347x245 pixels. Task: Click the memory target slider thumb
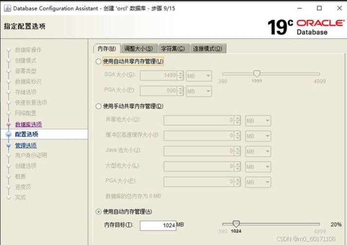(x=236, y=224)
